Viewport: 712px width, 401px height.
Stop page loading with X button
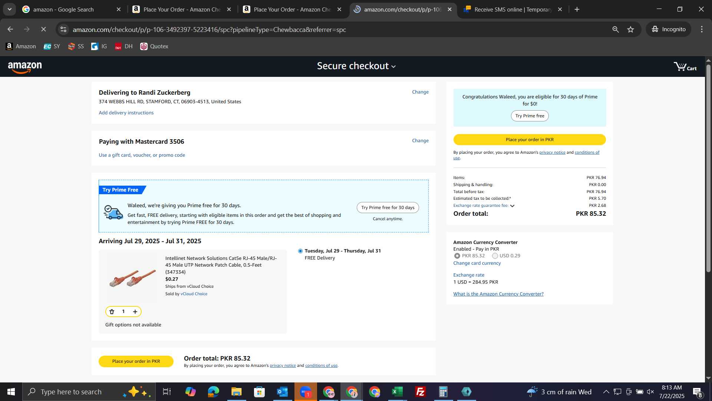pos(43,29)
